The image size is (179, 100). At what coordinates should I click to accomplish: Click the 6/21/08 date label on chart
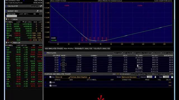pos(54,40)
